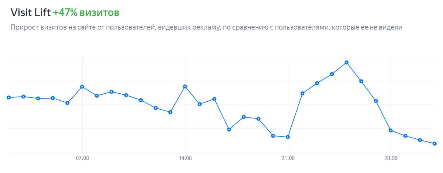This screenshot has width=443, height=173.
Task: Select the data point above 14.08
Action: coord(185,87)
